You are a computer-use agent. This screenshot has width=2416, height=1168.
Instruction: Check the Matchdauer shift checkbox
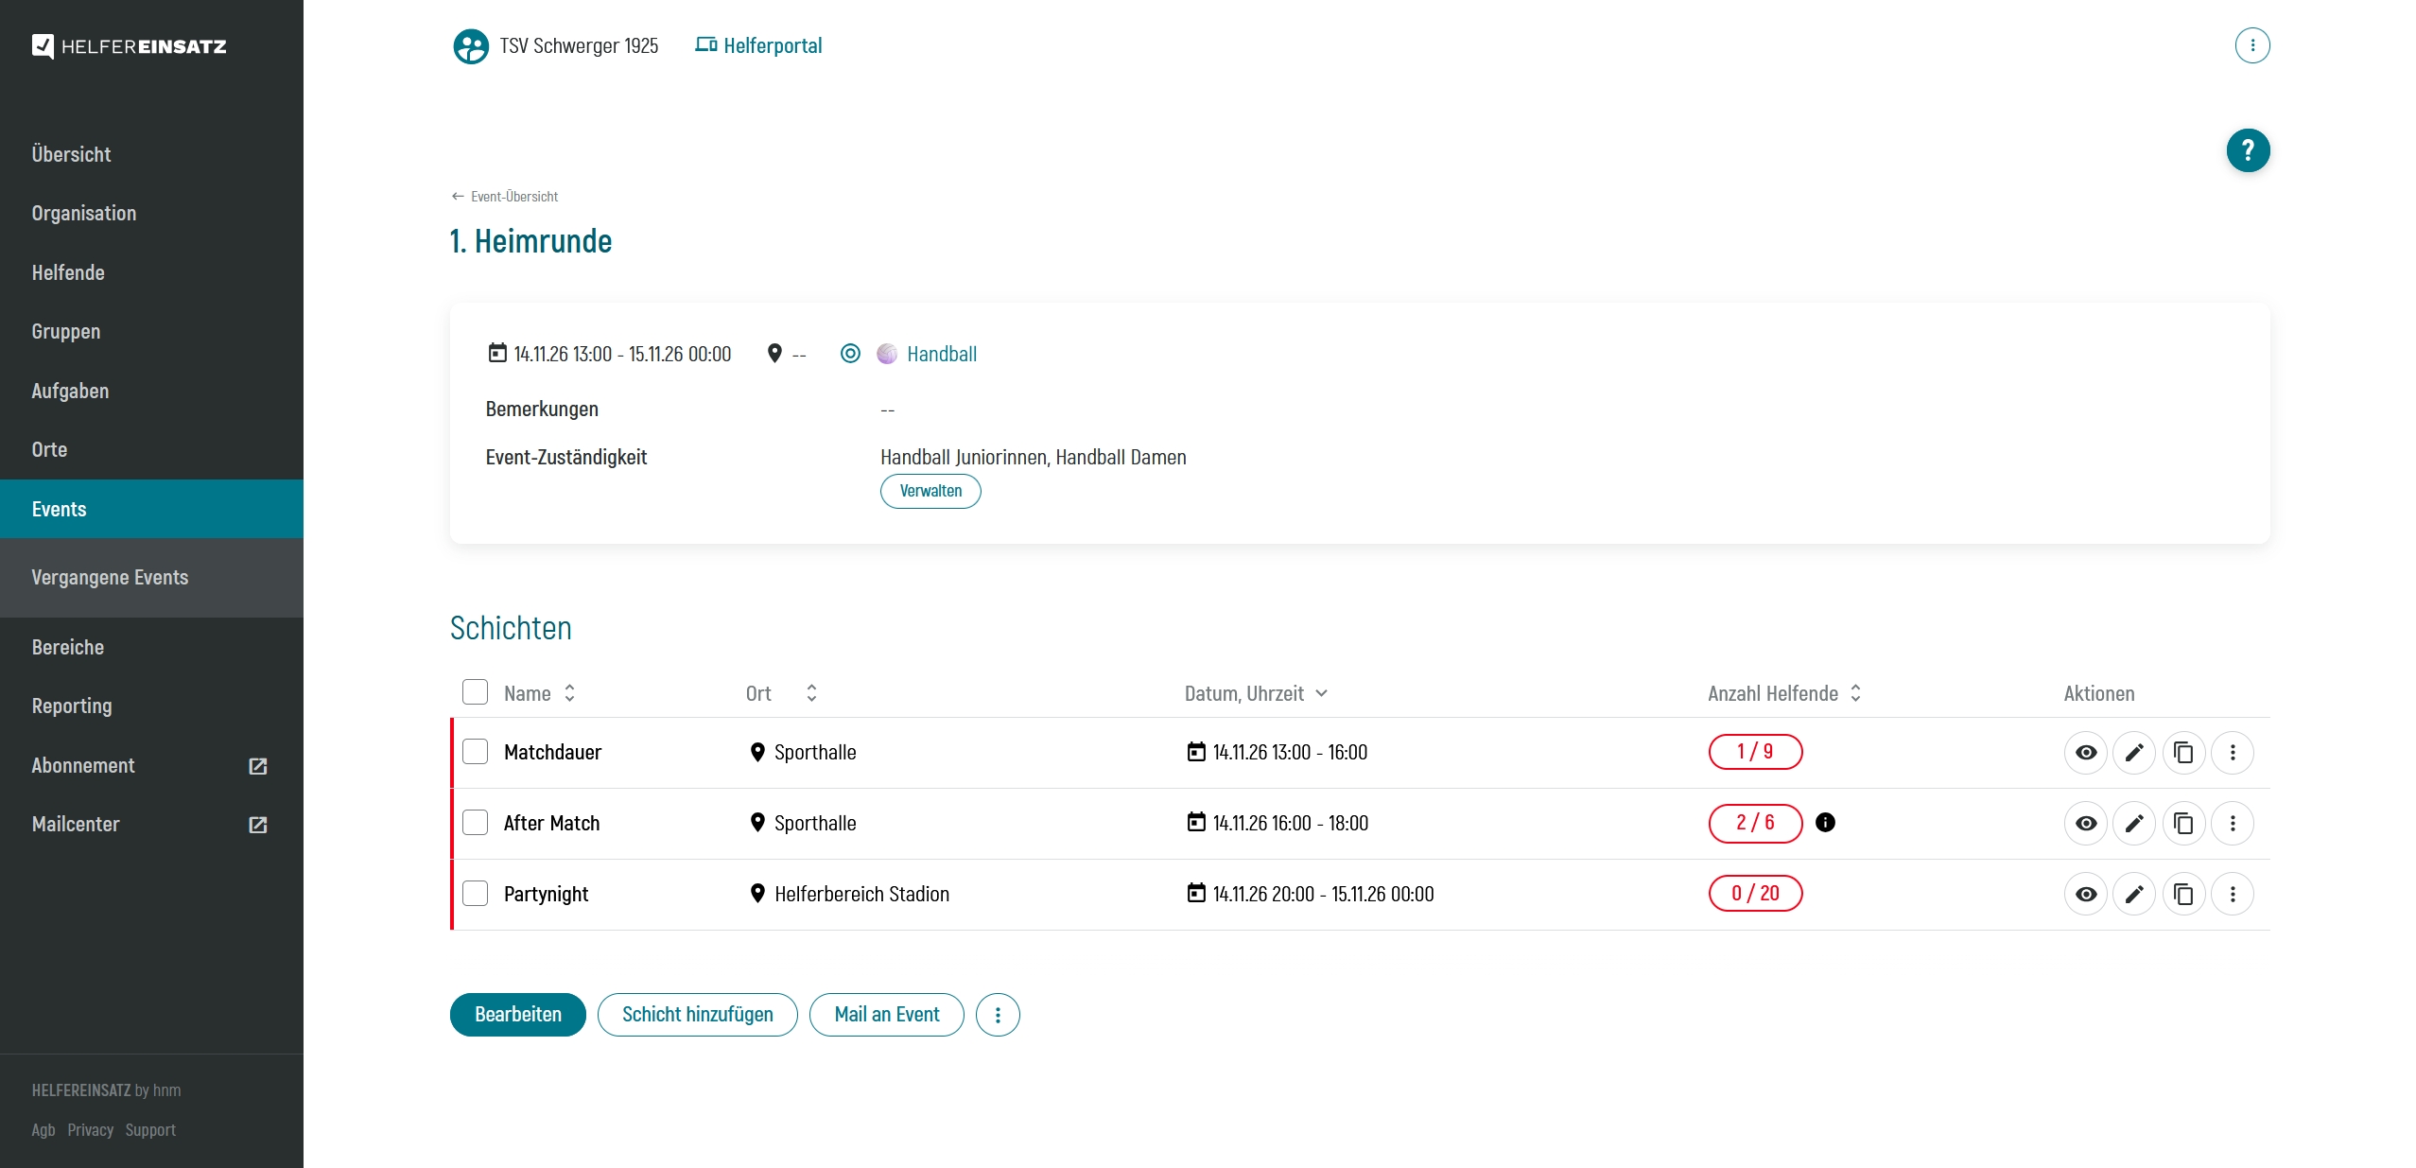point(475,752)
